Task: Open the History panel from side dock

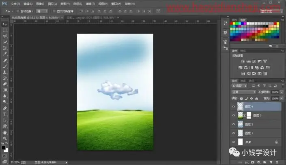Action: coord(226,23)
